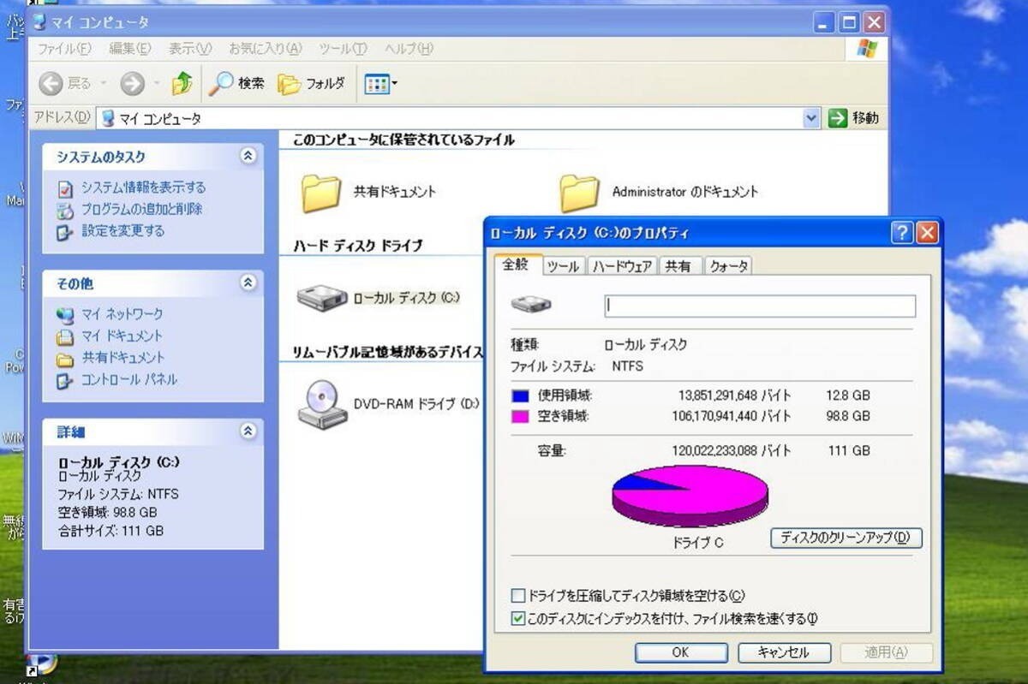Collapse the 詳細 panel
The width and height of the screenshot is (1028, 684).
248,431
